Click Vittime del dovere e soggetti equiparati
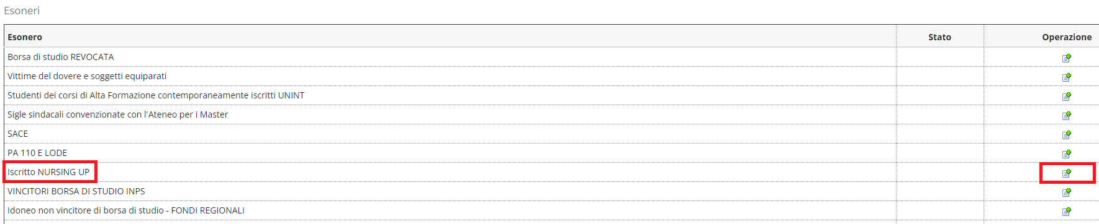The width and height of the screenshot is (1099, 224). coord(87,76)
